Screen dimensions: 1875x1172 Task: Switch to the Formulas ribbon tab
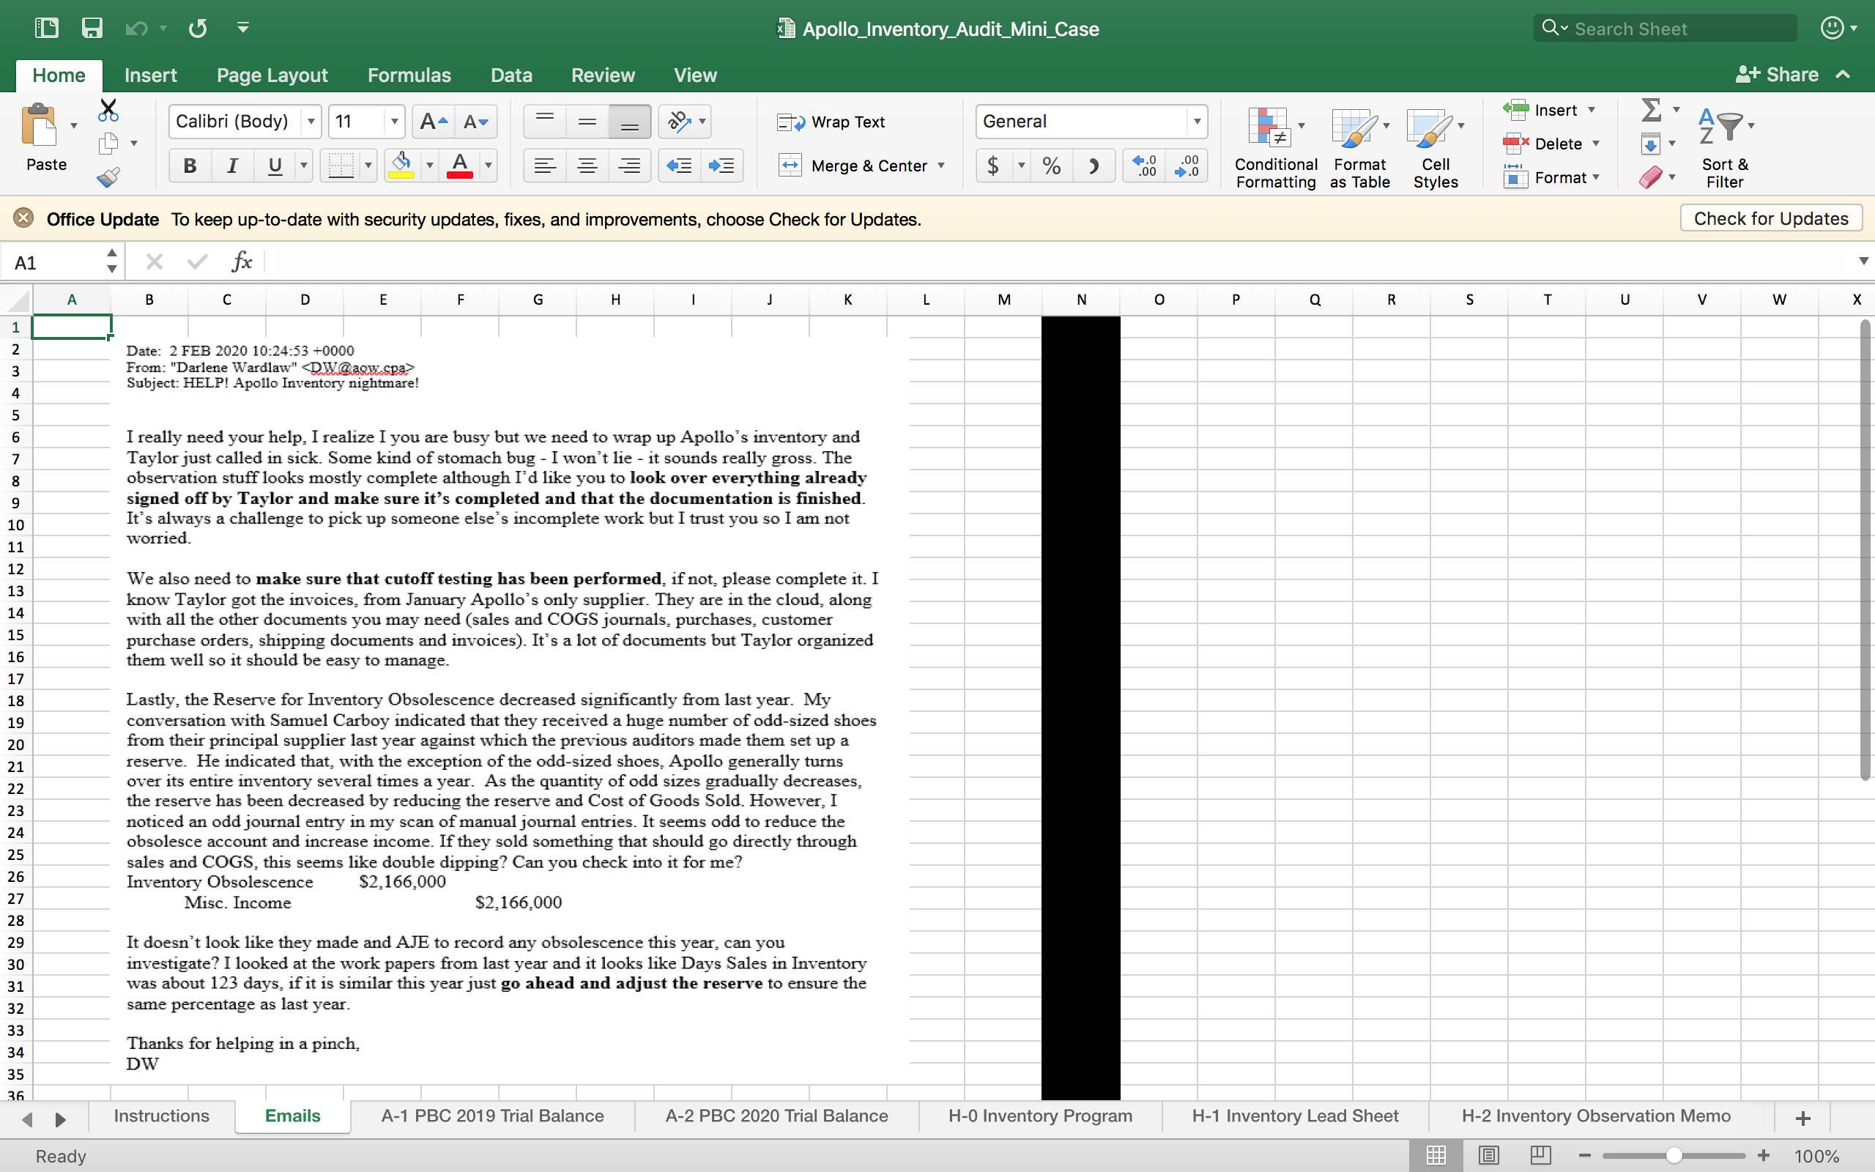tap(409, 75)
